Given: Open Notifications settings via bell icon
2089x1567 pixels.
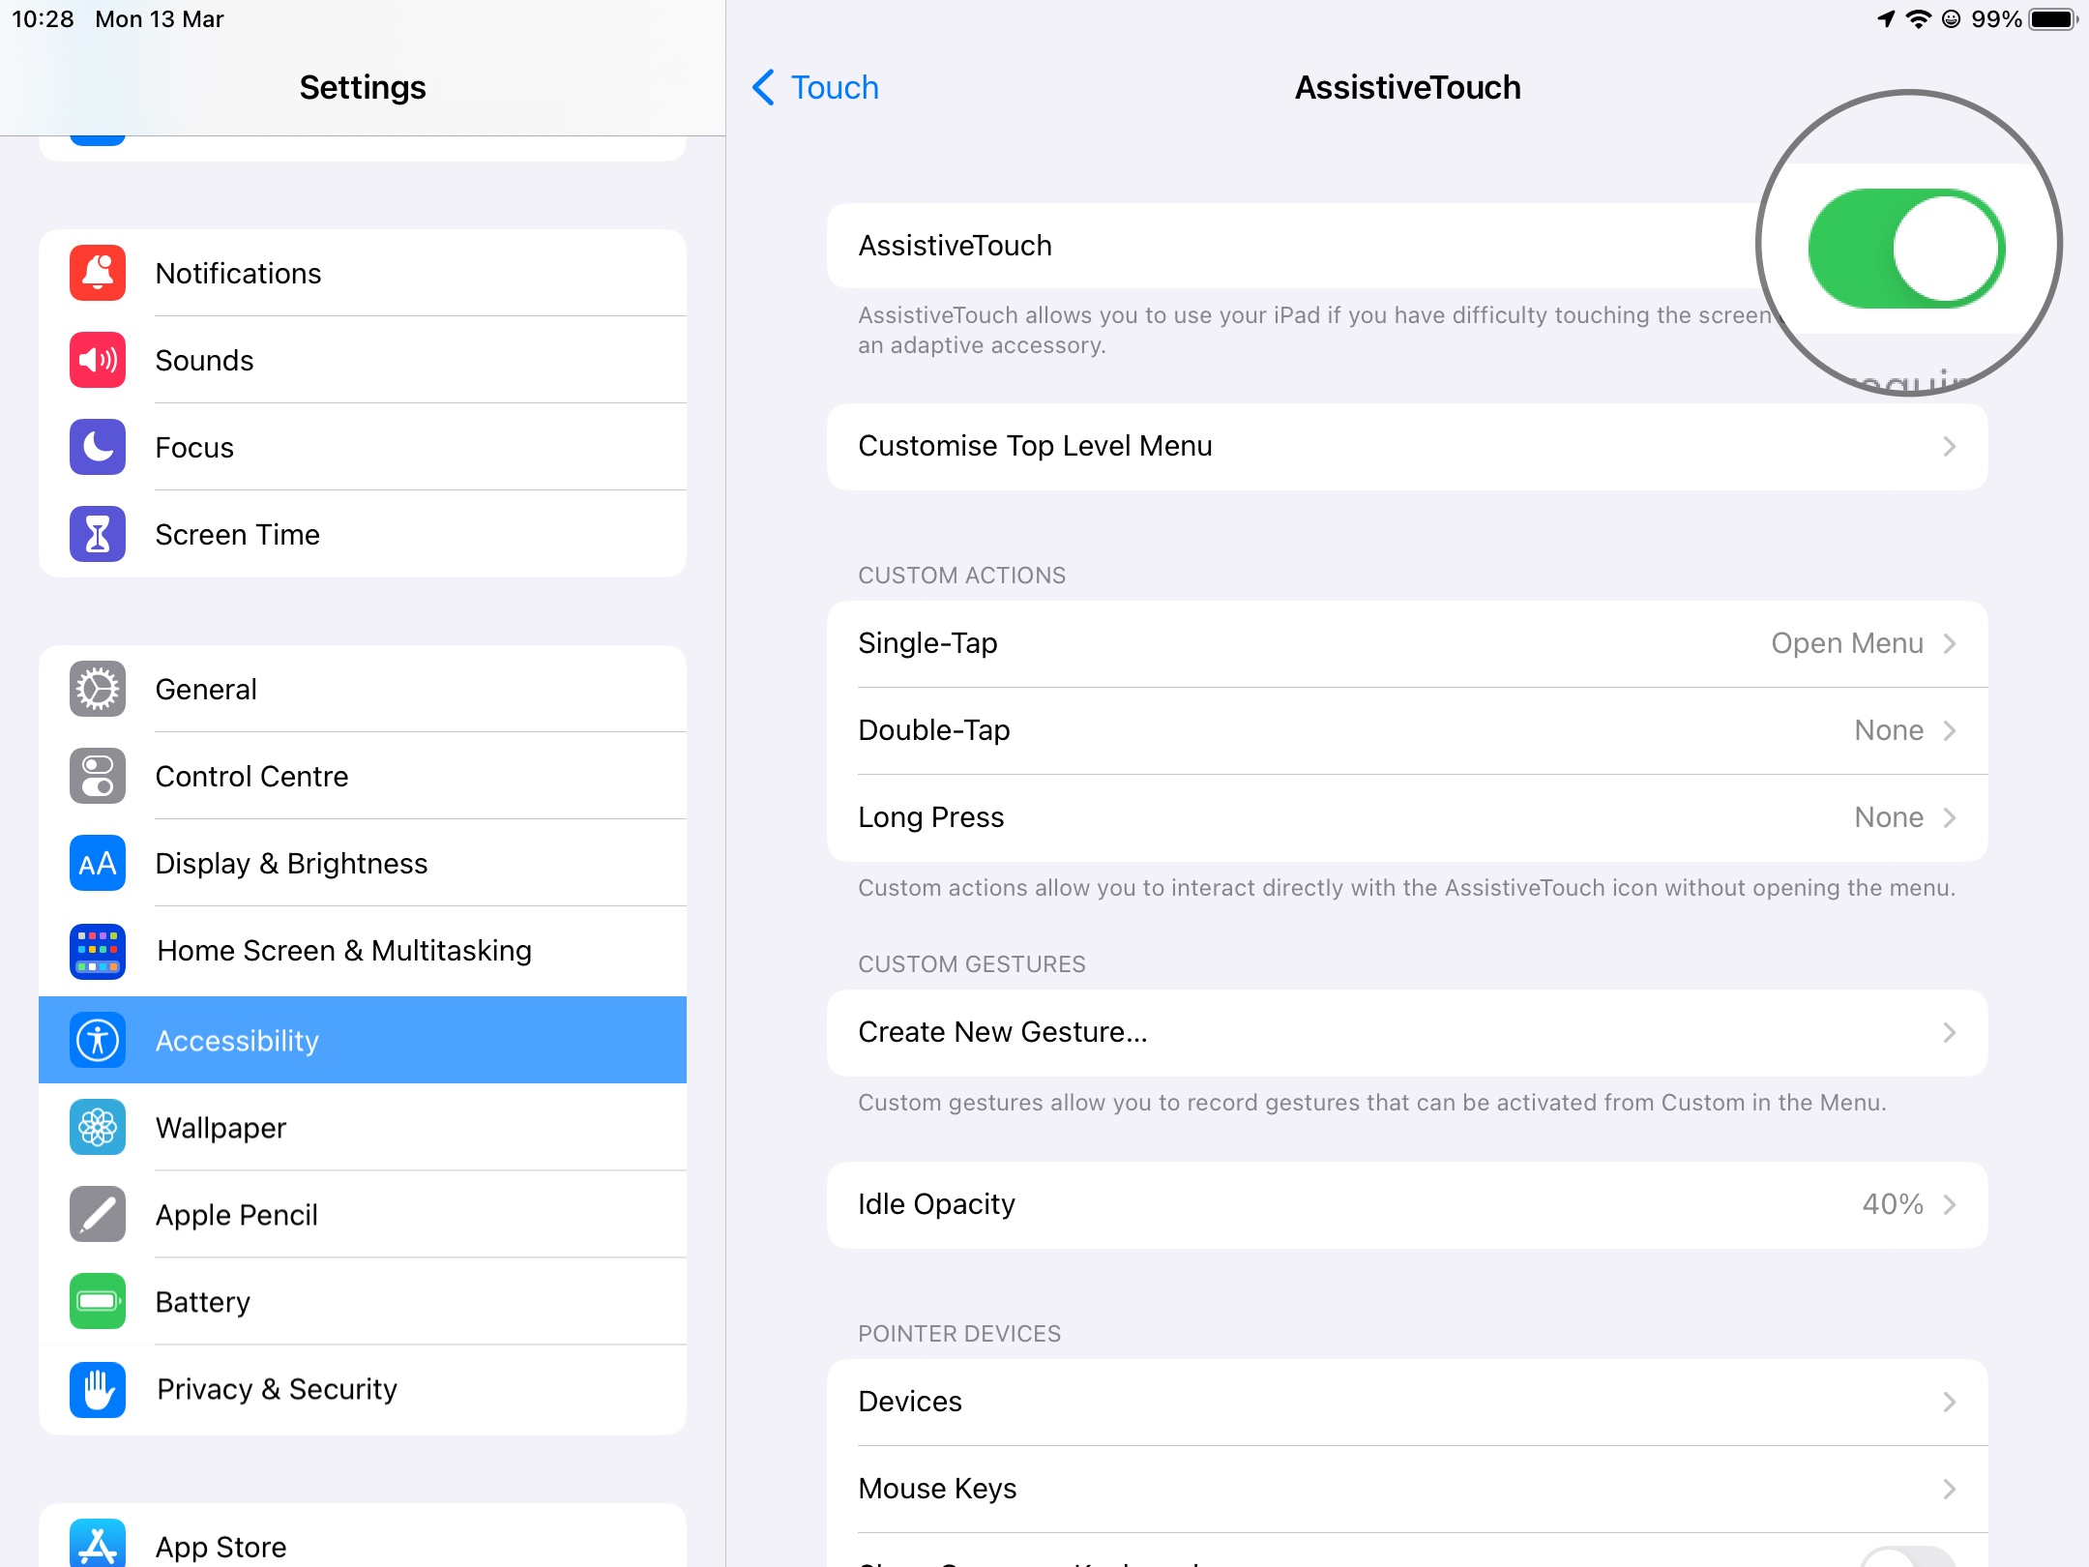Looking at the screenshot, I should coord(97,273).
